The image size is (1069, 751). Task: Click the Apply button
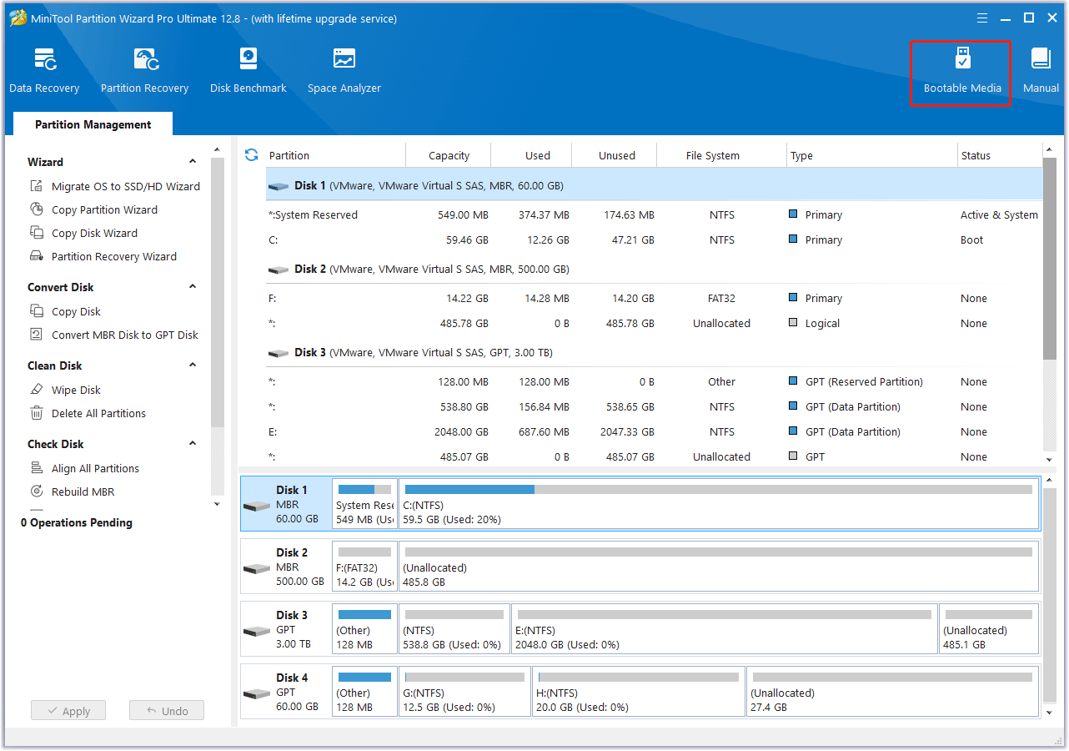pos(68,711)
